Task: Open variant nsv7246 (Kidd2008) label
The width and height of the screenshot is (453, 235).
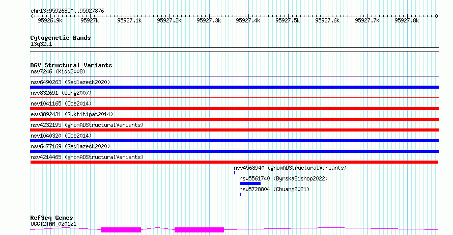Action: tap(58, 71)
